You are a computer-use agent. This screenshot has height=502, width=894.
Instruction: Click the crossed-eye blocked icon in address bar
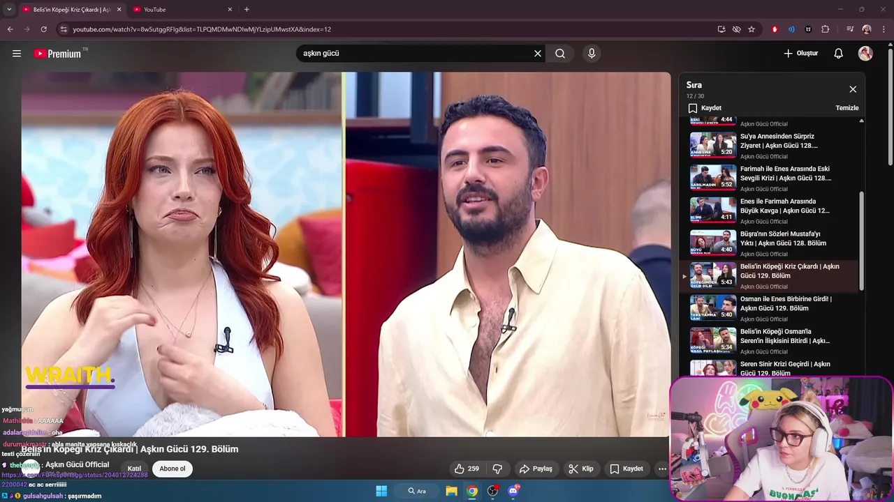tap(736, 29)
